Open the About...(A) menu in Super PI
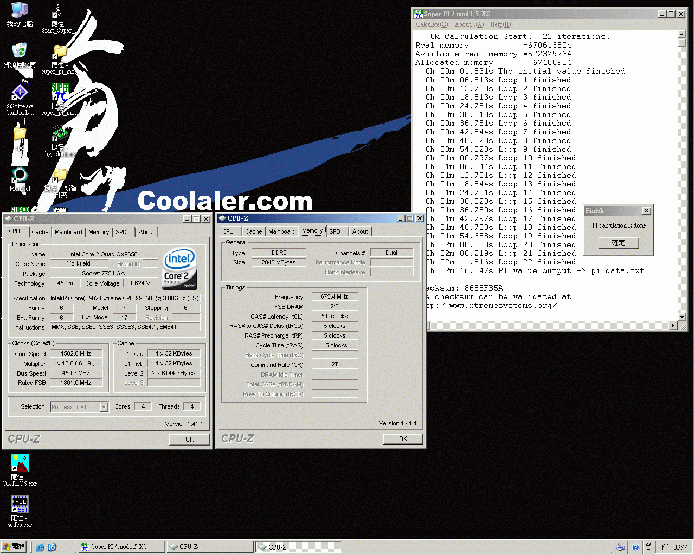Viewport: 694px width, 555px height. (x=469, y=24)
